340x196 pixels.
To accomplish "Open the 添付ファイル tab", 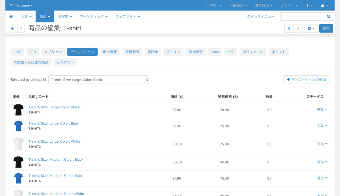I will [253, 52].
